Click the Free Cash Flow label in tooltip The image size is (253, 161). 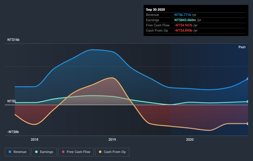point(158,25)
